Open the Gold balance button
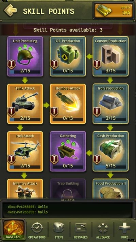 [x=114, y=11]
